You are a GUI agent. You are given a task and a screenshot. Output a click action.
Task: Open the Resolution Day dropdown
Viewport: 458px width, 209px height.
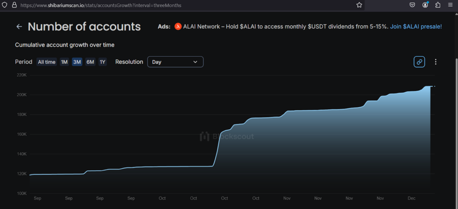point(175,62)
